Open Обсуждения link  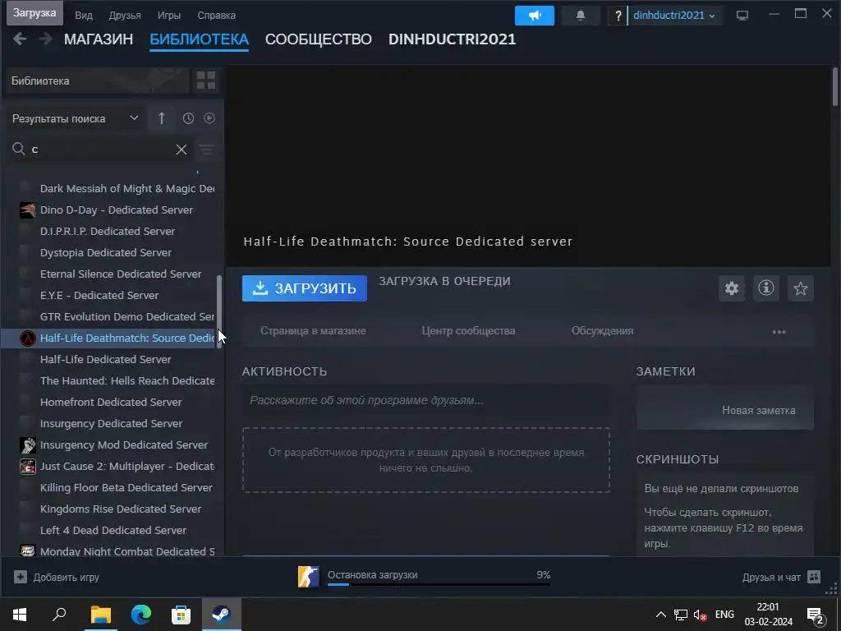pyautogui.click(x=602, y=331)
